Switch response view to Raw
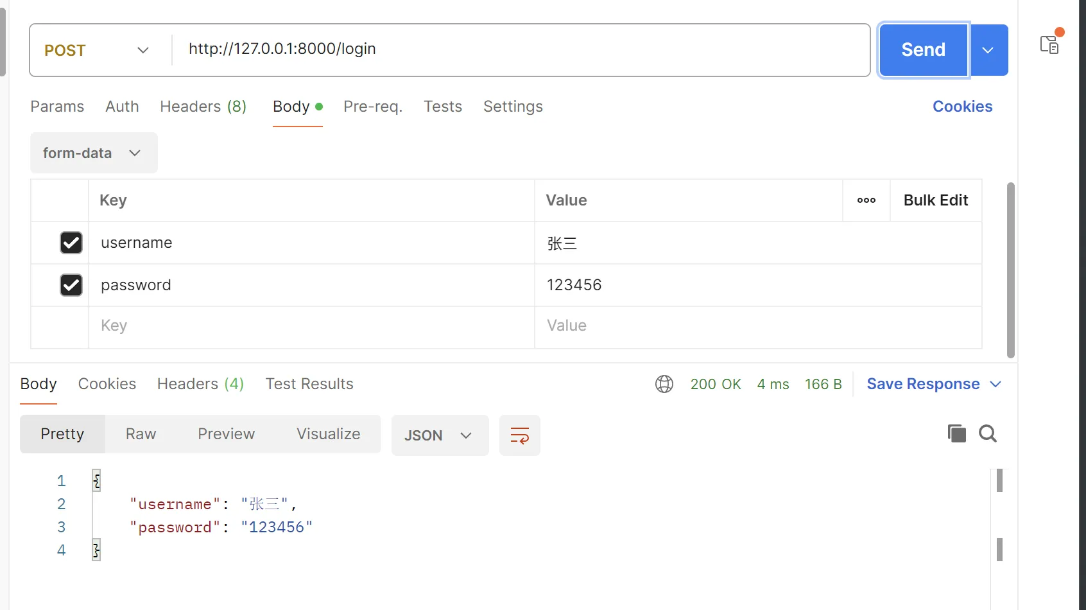1086x610 pixels. [x=141, y=434]
